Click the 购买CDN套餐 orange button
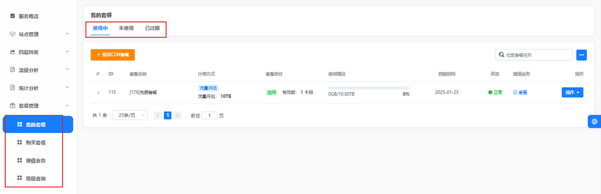The height and width of the screenshot is (194, 601). (113, 55)
